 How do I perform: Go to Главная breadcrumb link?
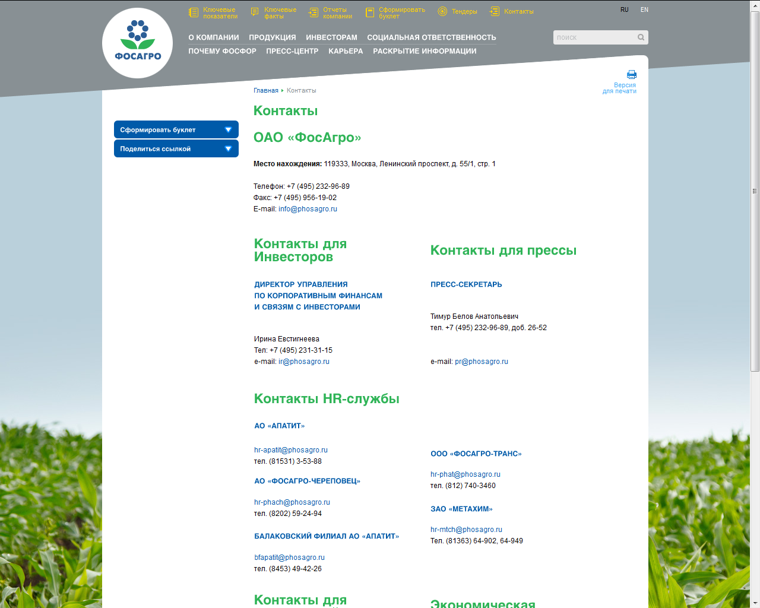tap(266, 91)
